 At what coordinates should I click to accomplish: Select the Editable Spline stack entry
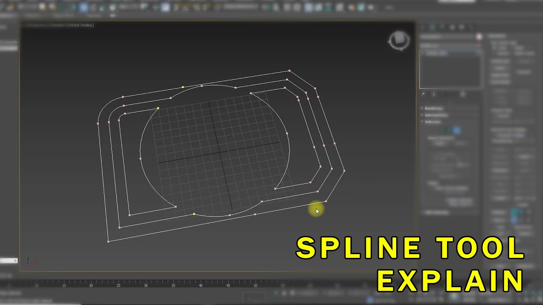[x=451, y=53]
